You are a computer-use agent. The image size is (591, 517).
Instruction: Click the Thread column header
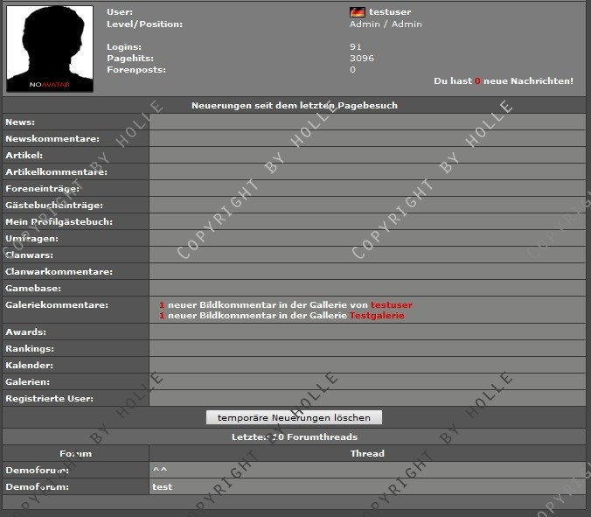click(367, 453)
